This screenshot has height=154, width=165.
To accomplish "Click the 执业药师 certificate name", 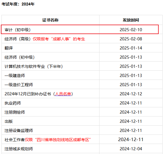I will pyautogui.click(x=13, y=103).
